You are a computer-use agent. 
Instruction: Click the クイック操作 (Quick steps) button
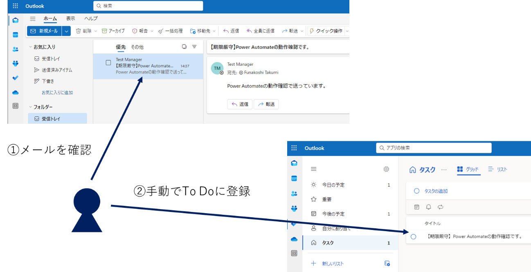(326, 31)
